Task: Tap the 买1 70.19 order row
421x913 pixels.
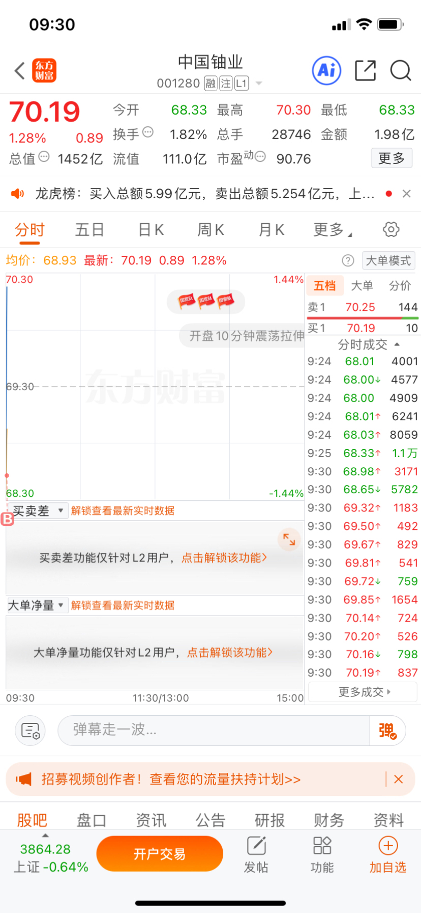Action: (363, 328)
